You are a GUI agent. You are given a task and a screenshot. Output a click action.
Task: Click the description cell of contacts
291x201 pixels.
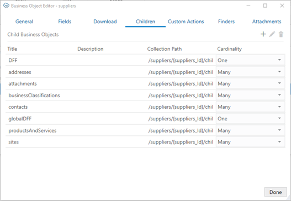pyautogui.click(x=111, y=107)
